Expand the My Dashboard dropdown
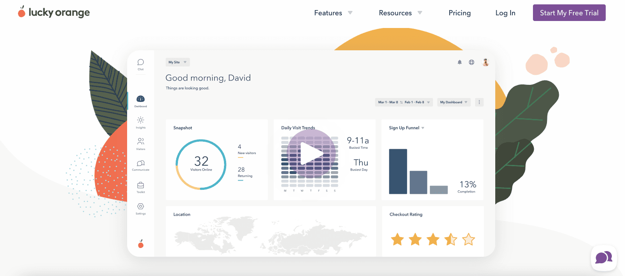This screenshot has width=625, height=276. click(x=454, y=102)
